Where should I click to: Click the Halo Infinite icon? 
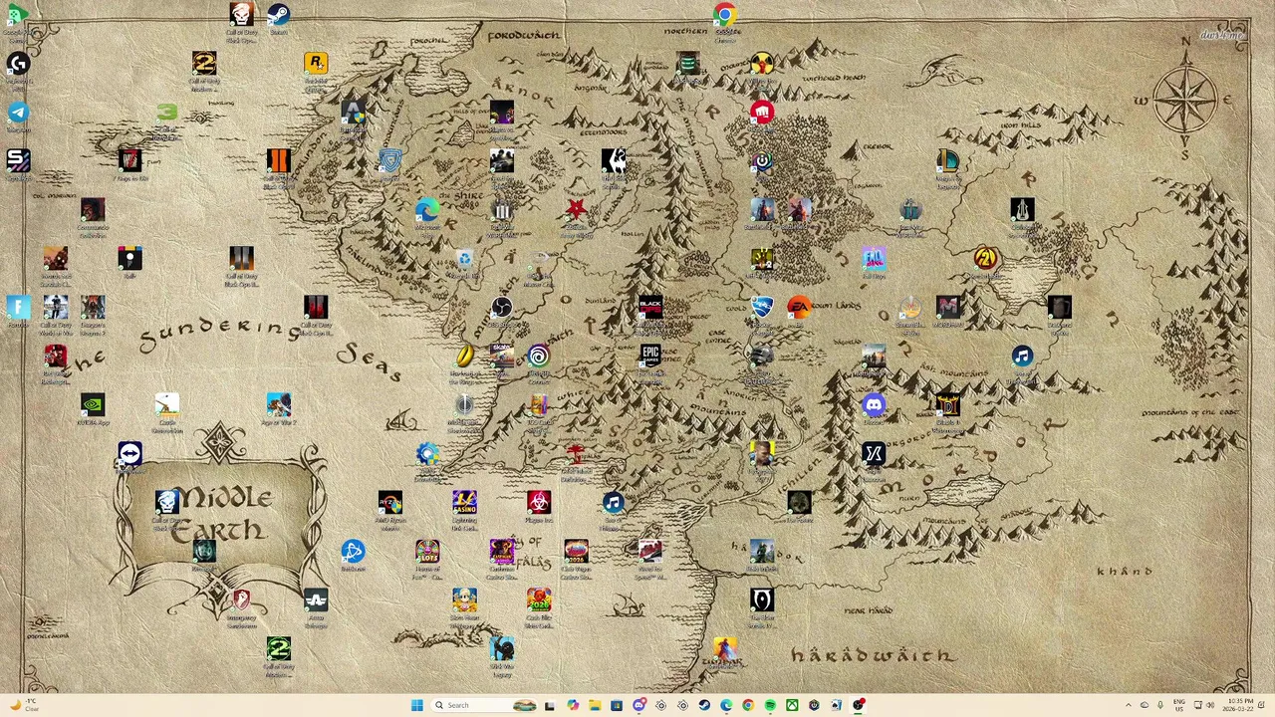point(762,551)
